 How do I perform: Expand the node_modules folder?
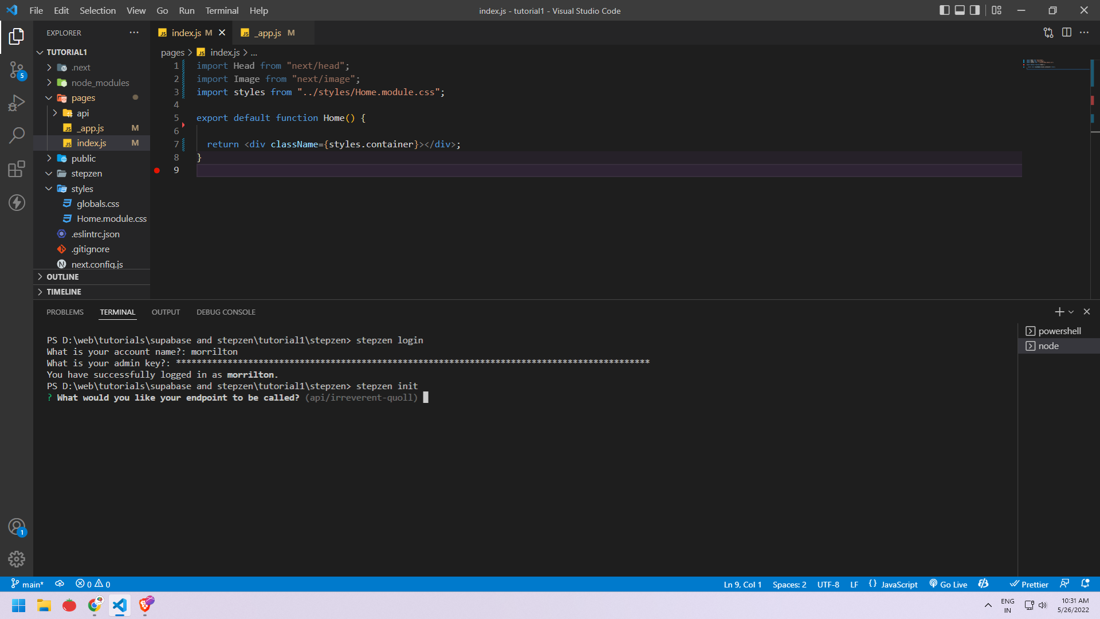pos(100,83)
